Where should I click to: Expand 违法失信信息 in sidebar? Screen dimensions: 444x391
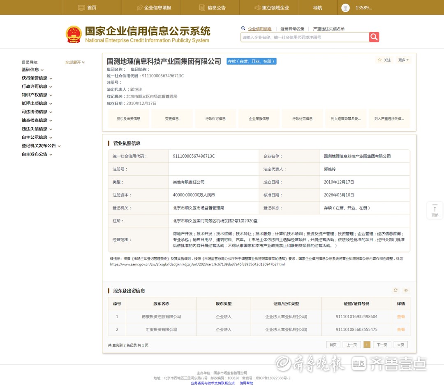point(37,129)
